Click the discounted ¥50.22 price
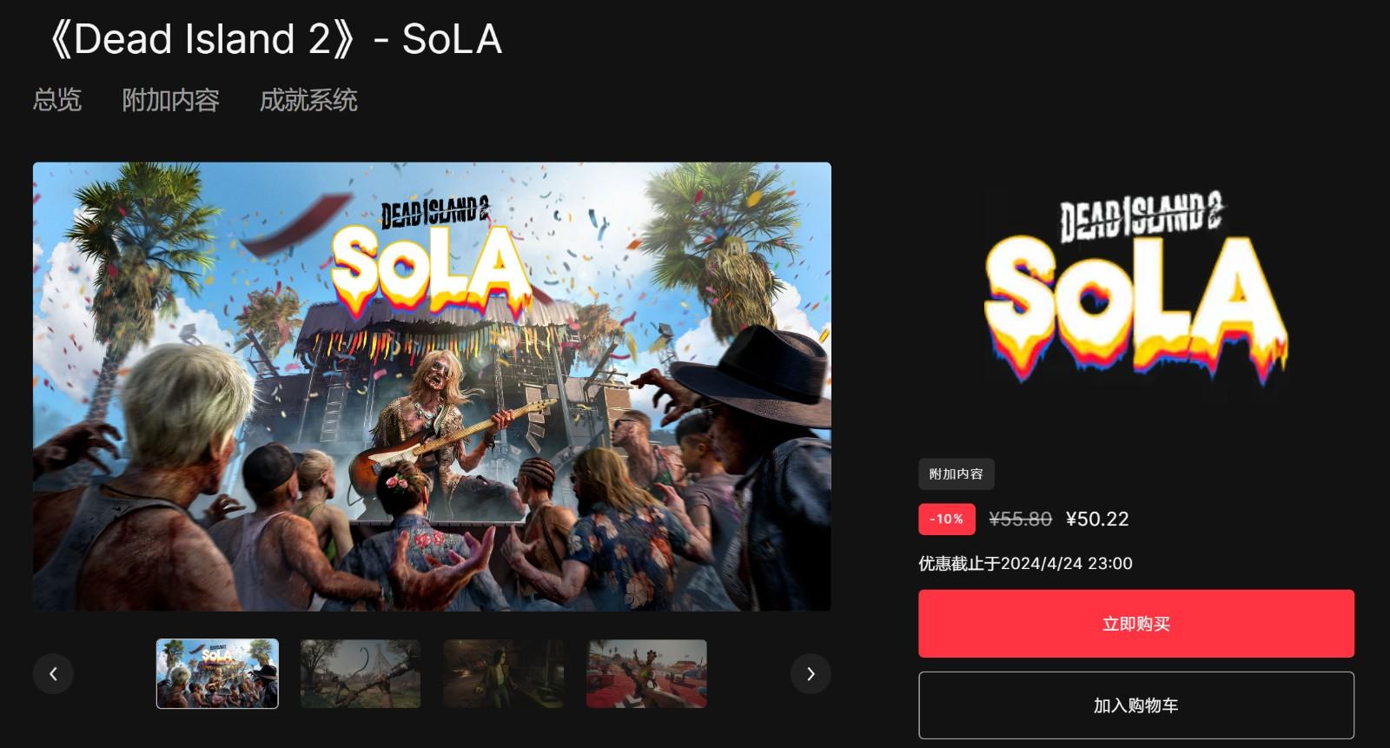This screenshot has height=748, width=1390. [x=1097, y=519]
